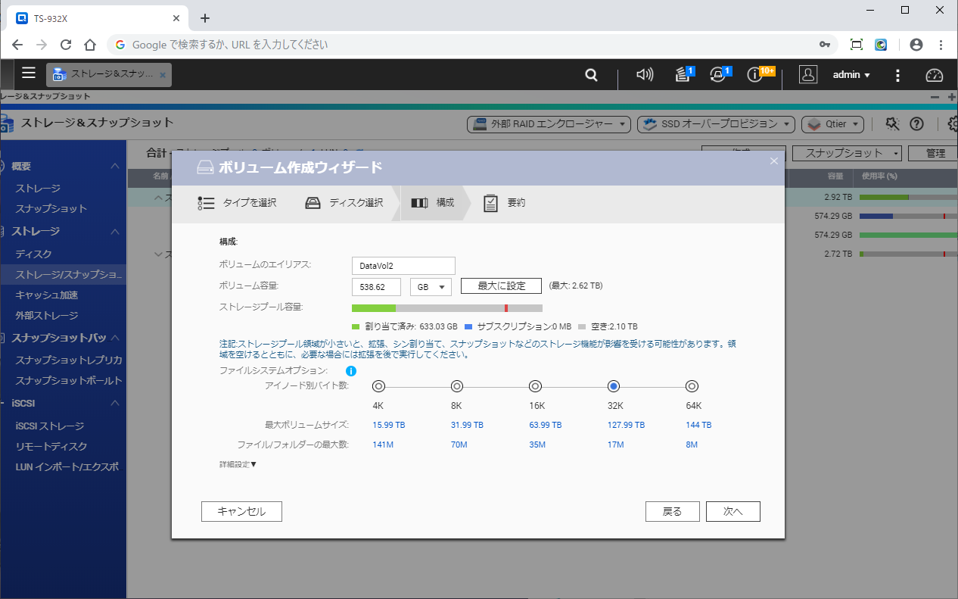
Task: Open iSCSI Storage in sidebar
Action: point(50,426)
